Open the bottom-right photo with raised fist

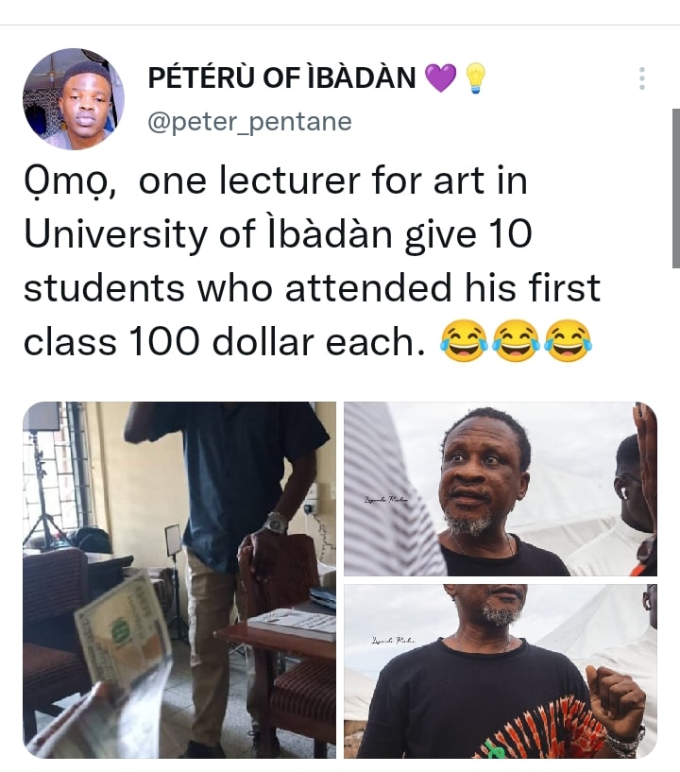(501, 672)
